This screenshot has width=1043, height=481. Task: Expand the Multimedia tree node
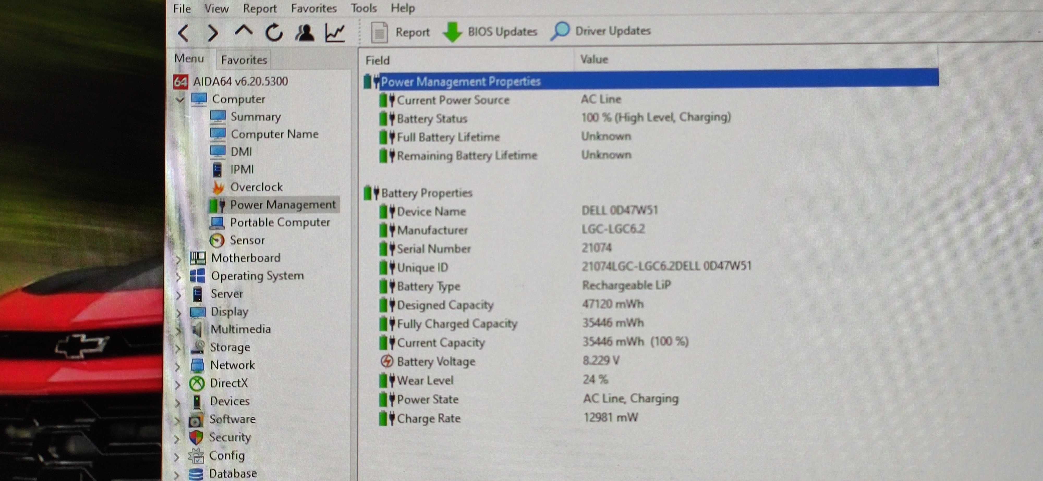click(x=178, y=330)
